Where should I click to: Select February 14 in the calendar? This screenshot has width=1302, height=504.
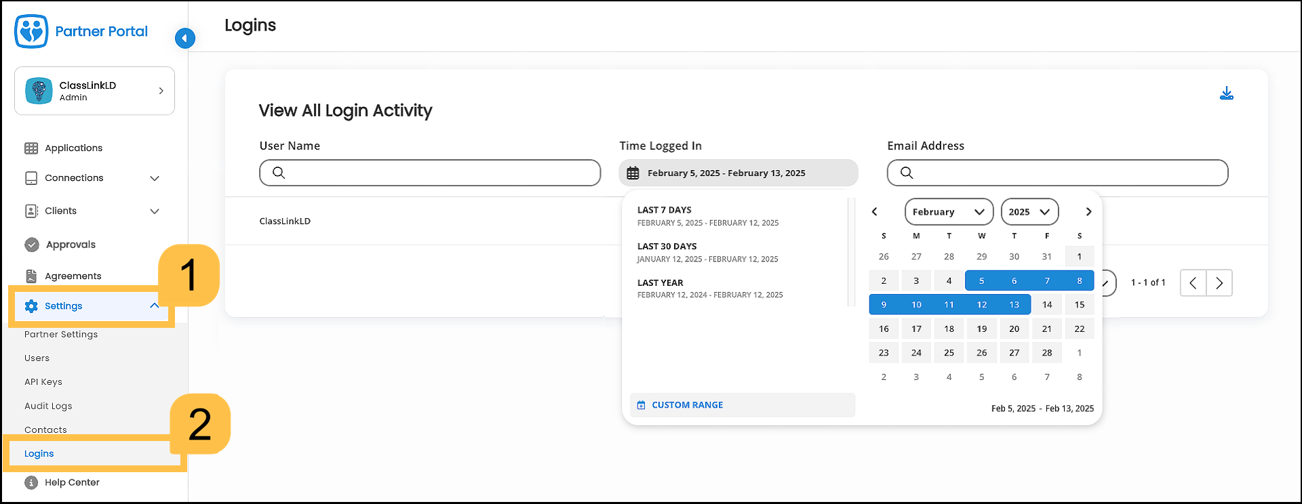1047,305
